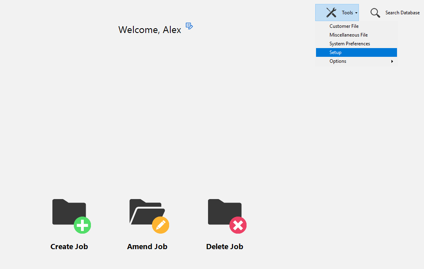Click the green plus badge on Create Job
The image size is (424, 269).
tap(82, 226)
